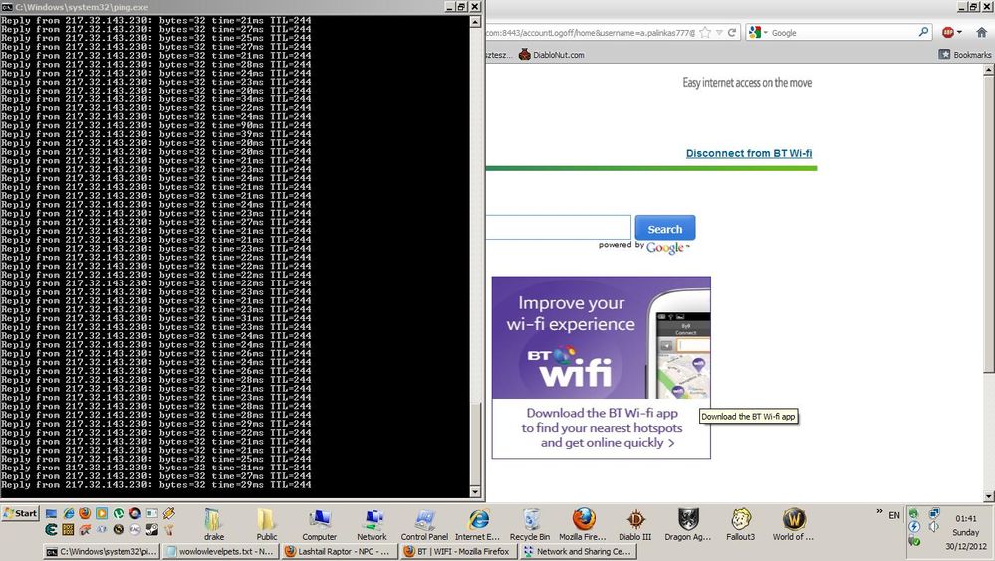This screenshot has height=561, width=995.
Task: Click the magnifier icon in Firefox search bar
Action: pos(924,32)
